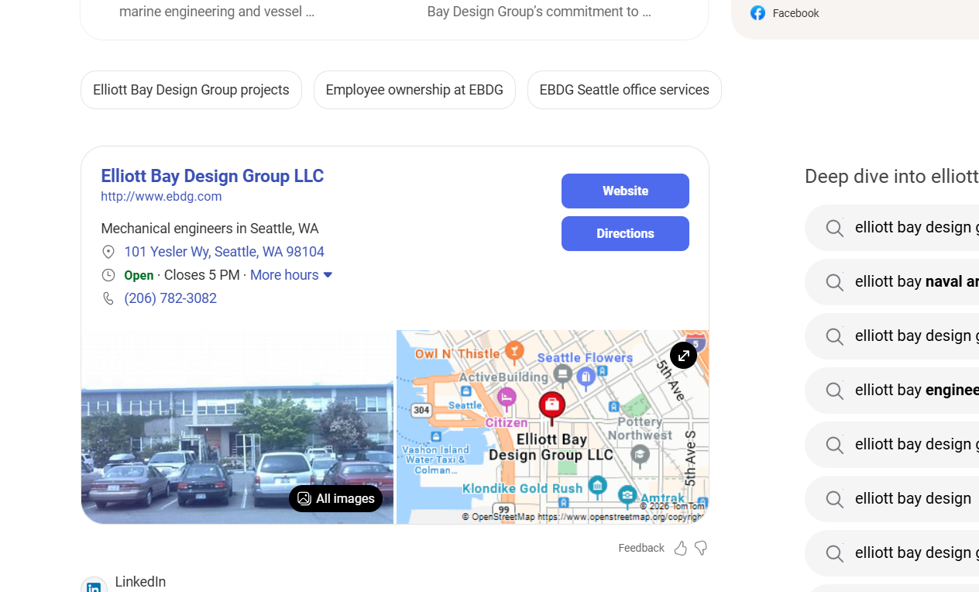Viewport: 979px width, 592px height.
Task: Select 'elliott bay enginee…' suggestion
Action: [891, 391]
